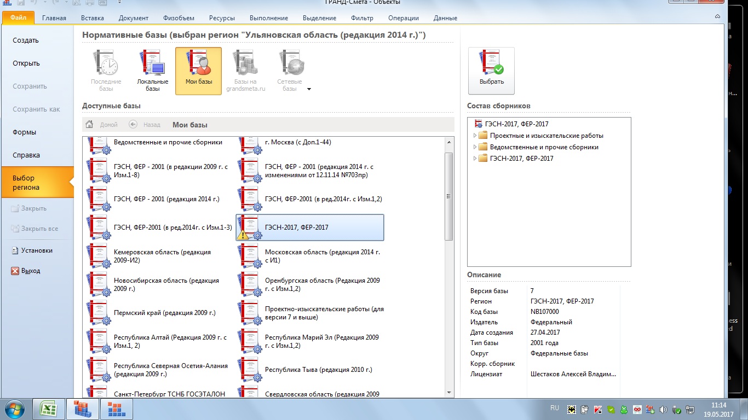Open Excel from the taskbar
Viewport: 748px width, 420px height.
tap(48, 409)
